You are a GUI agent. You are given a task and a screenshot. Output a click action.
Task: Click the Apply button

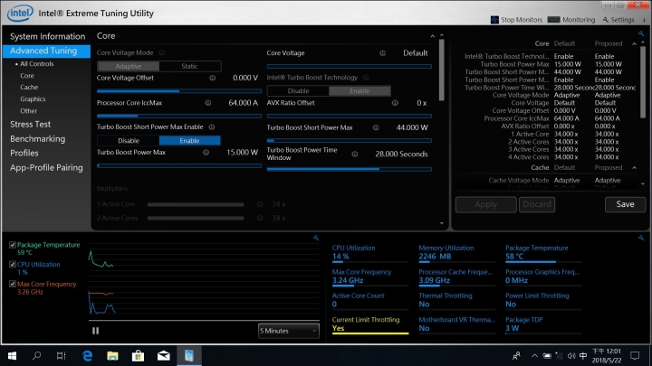[x=485, y=204]
